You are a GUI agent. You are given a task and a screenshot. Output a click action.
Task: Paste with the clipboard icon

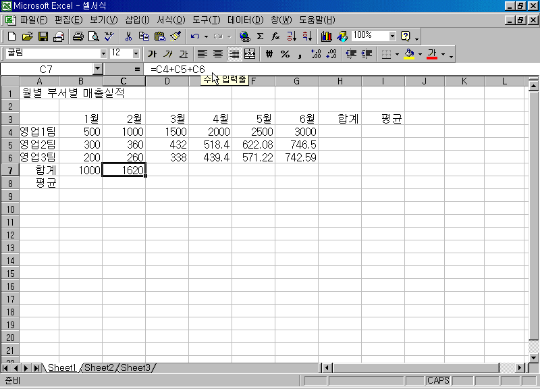(x=160, y=36)
